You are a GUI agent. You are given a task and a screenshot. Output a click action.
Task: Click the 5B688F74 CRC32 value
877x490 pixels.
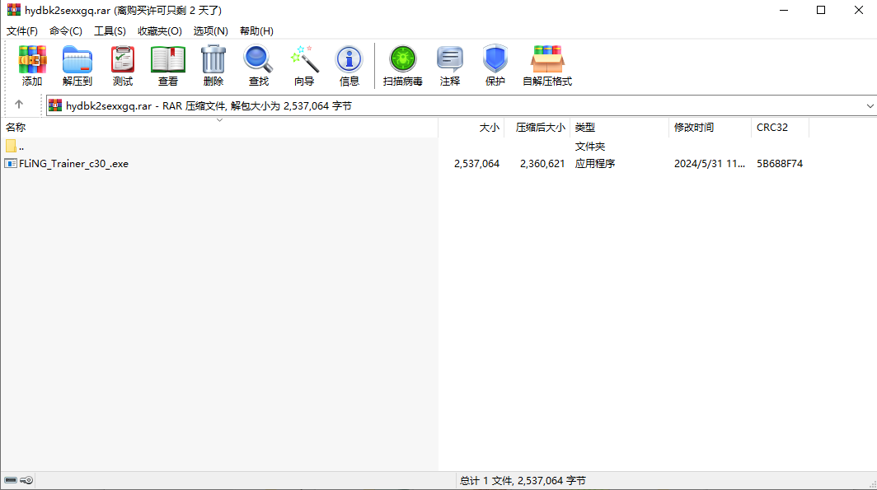click(780, 164)
